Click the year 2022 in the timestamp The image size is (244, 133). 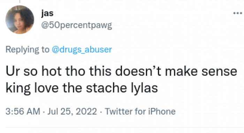86,111
